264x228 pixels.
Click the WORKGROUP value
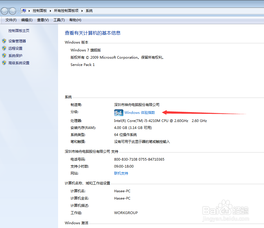click(126, 213)
